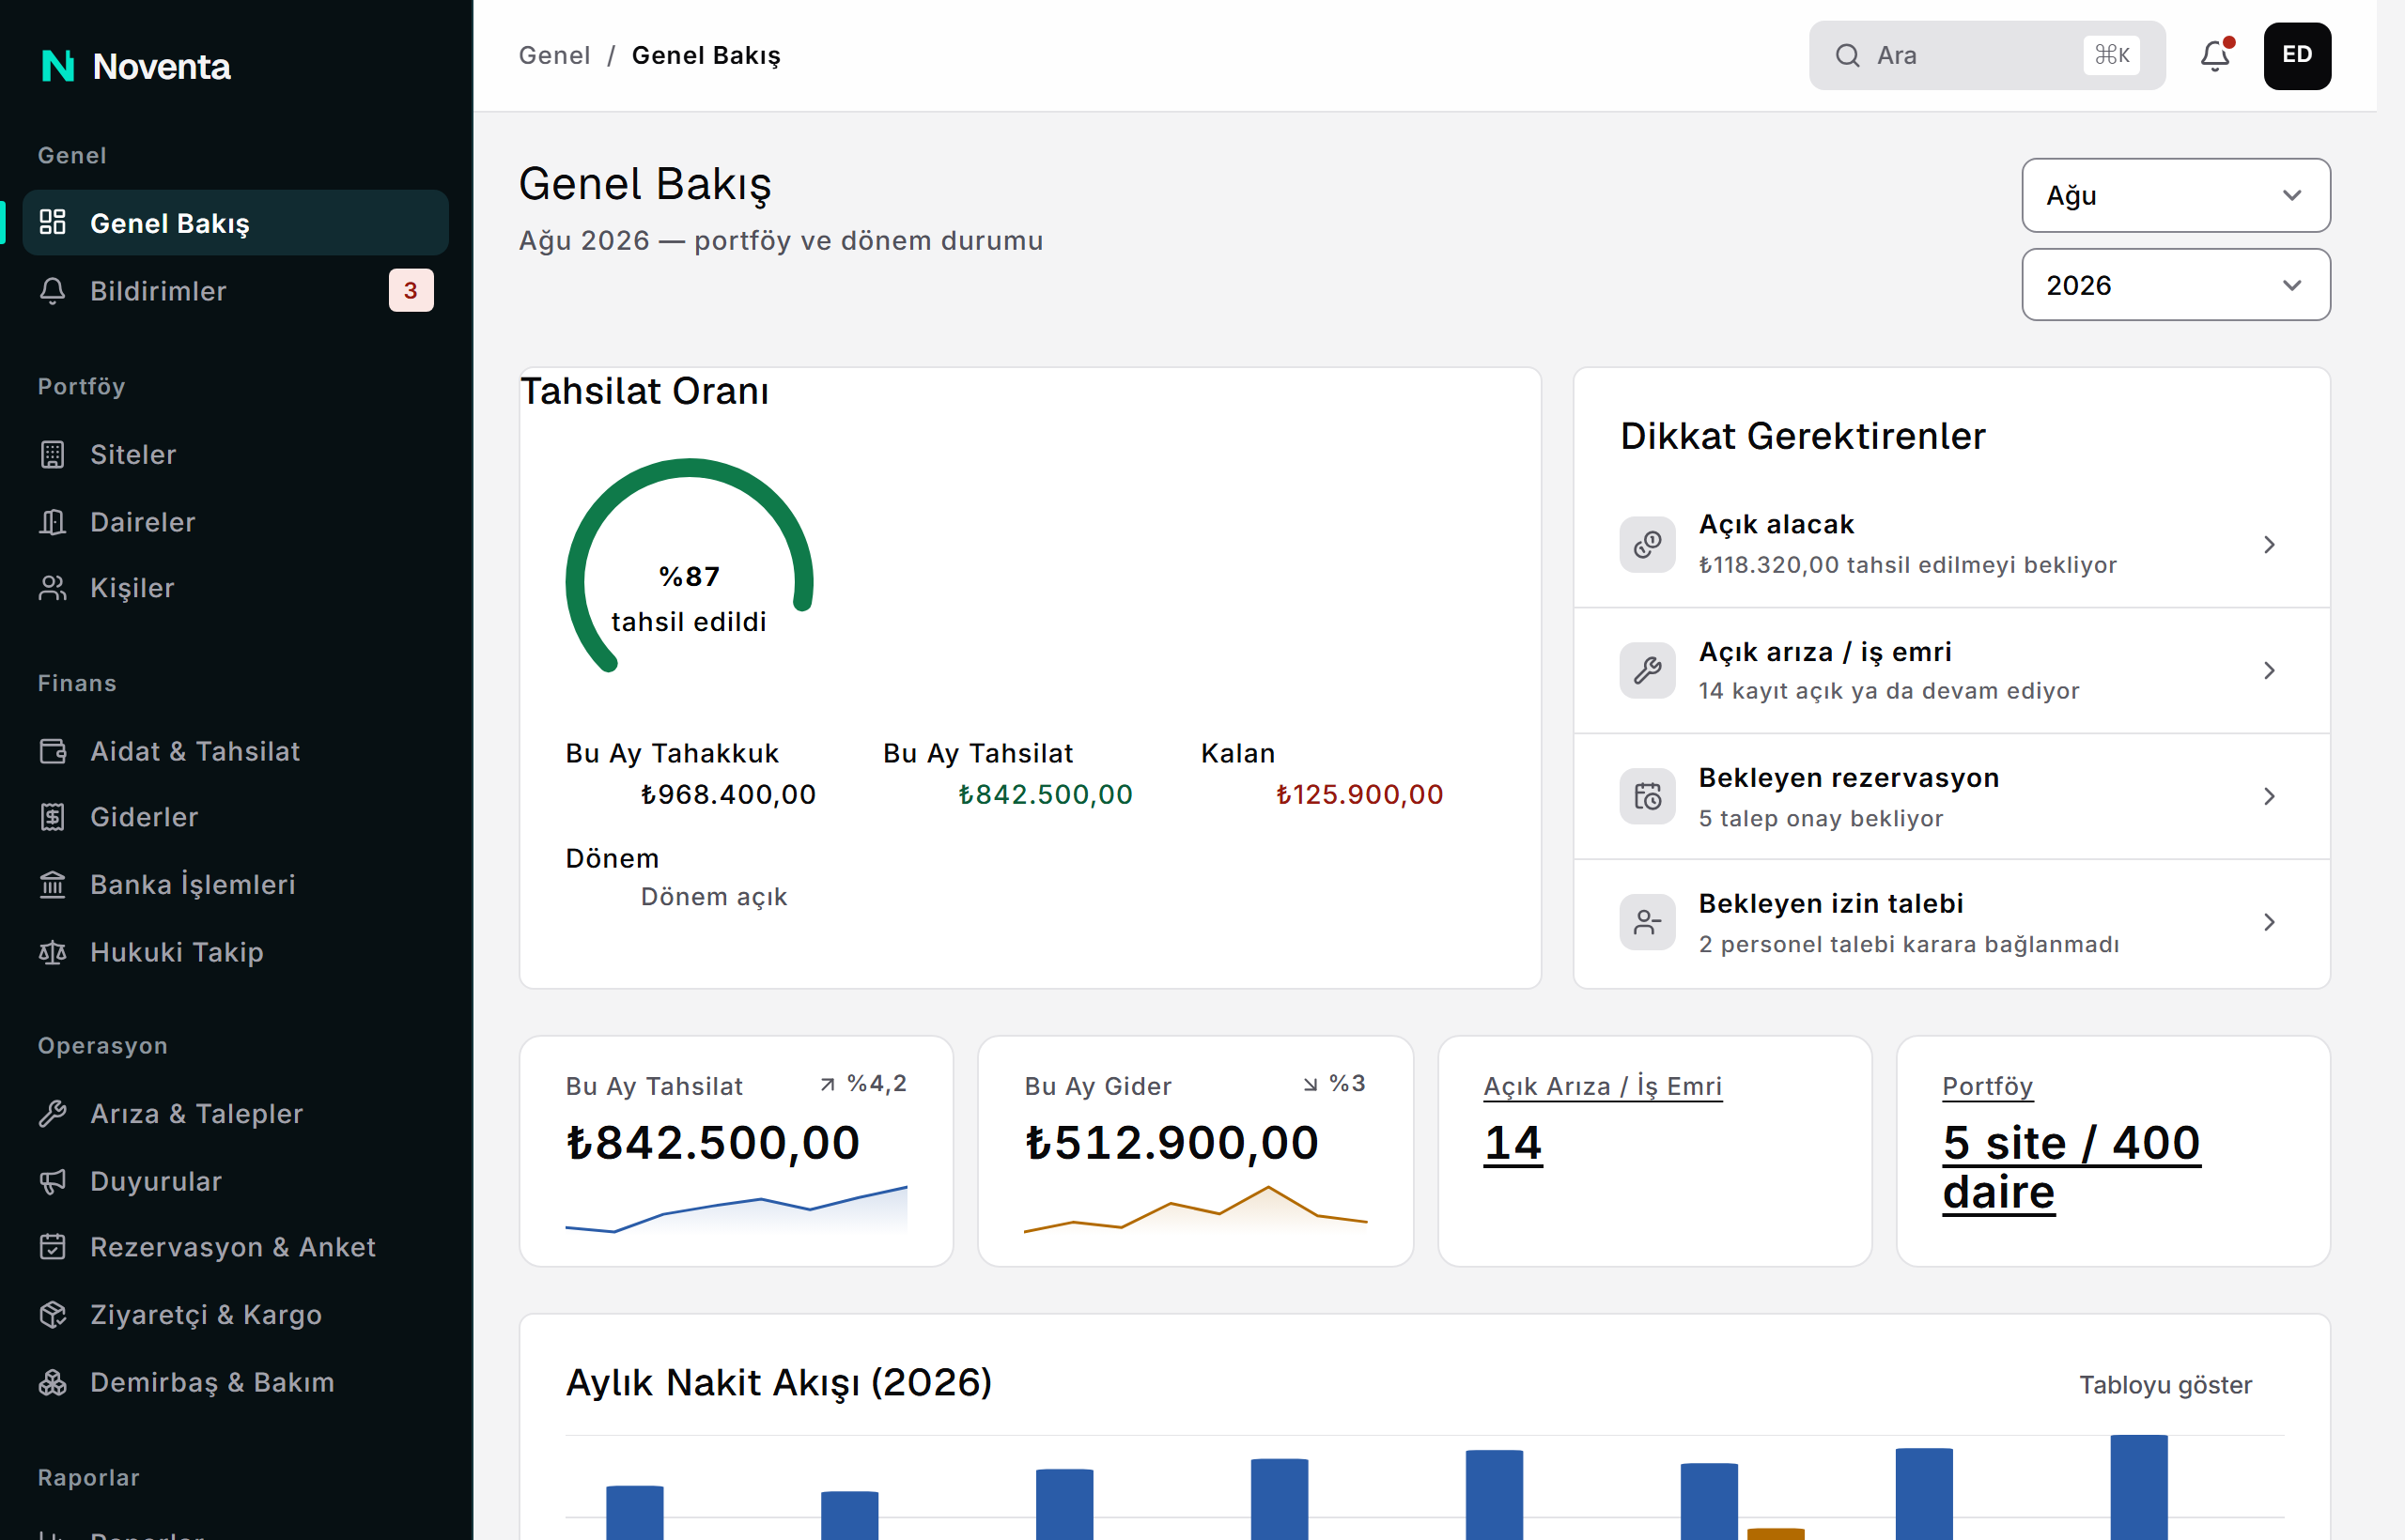Open the Portföy card link

pyautogui.click(x=1987, y=1086)
